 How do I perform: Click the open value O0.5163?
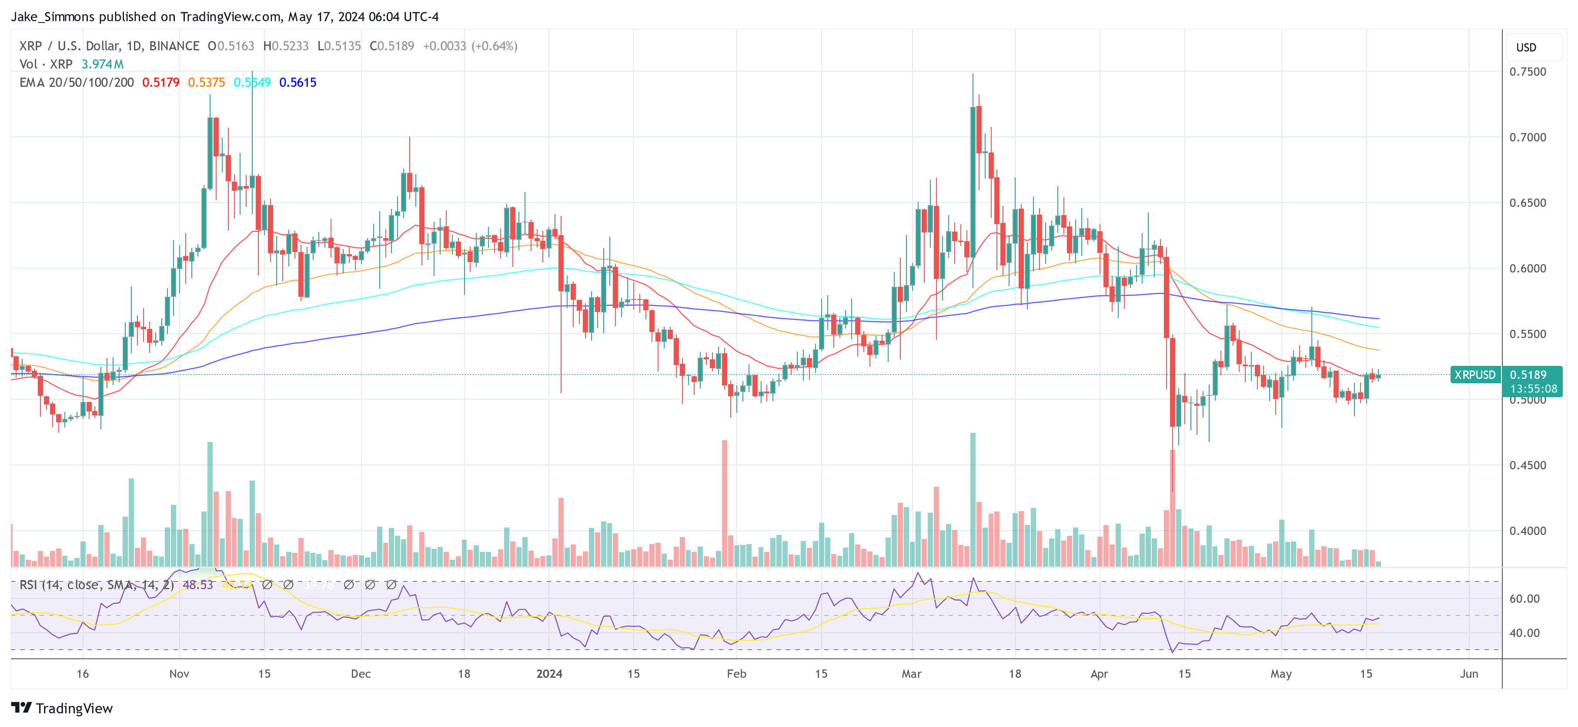(231, 46)
